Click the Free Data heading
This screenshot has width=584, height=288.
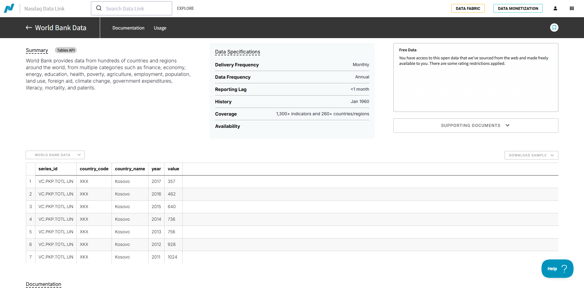[x=408, y=50]
